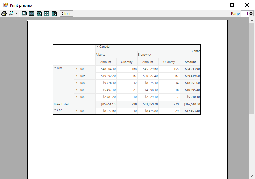Decrease page number with down spinner
The height and width of the screenshot is (179, 255).
251,15
